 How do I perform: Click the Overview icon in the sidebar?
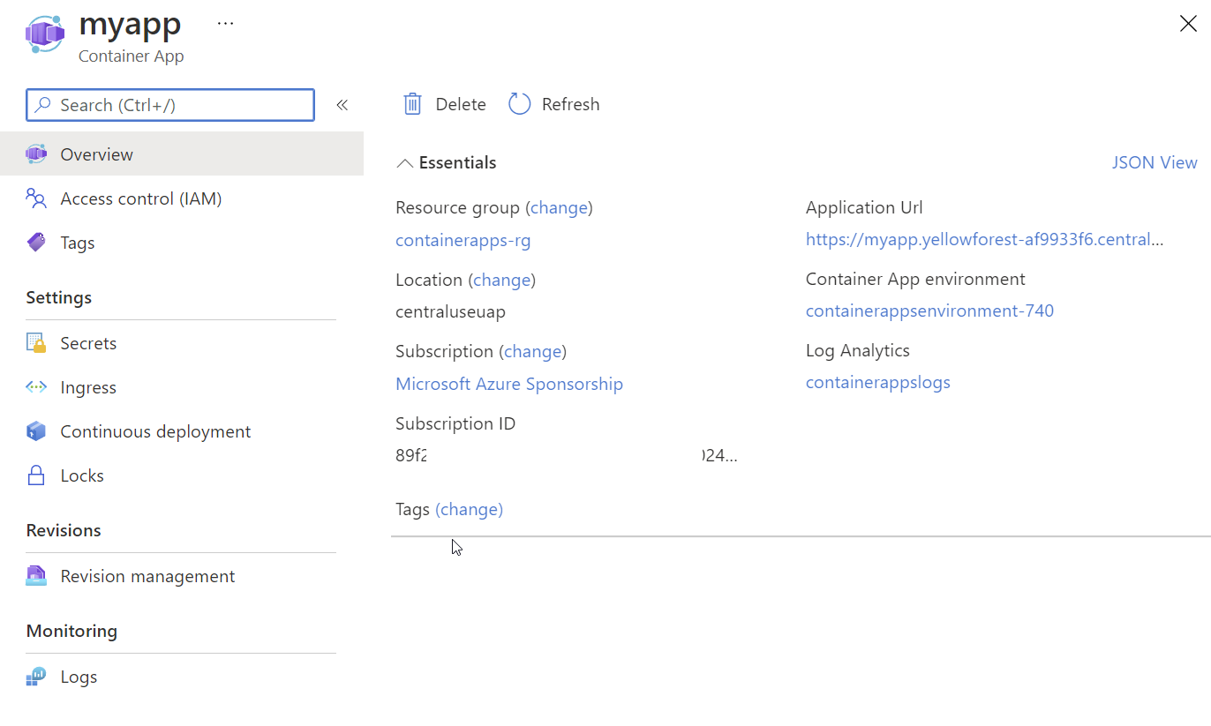(36, 154)
